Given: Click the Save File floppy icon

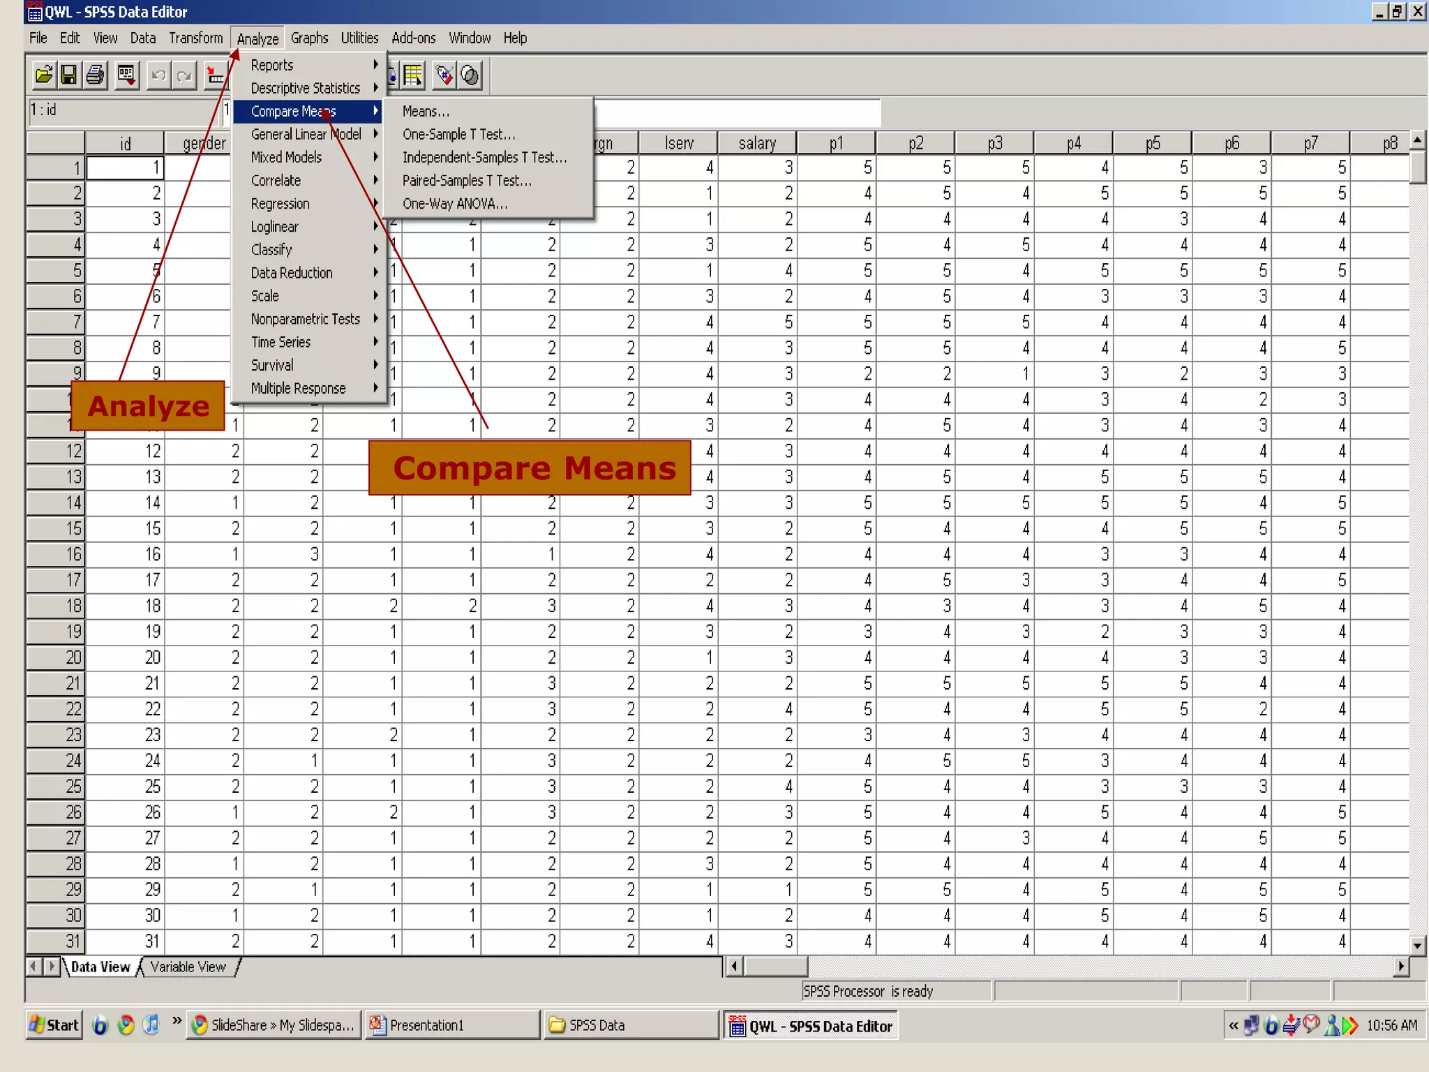Looking at the screenshot, I should pyautogui.click(x=68, y=75).
